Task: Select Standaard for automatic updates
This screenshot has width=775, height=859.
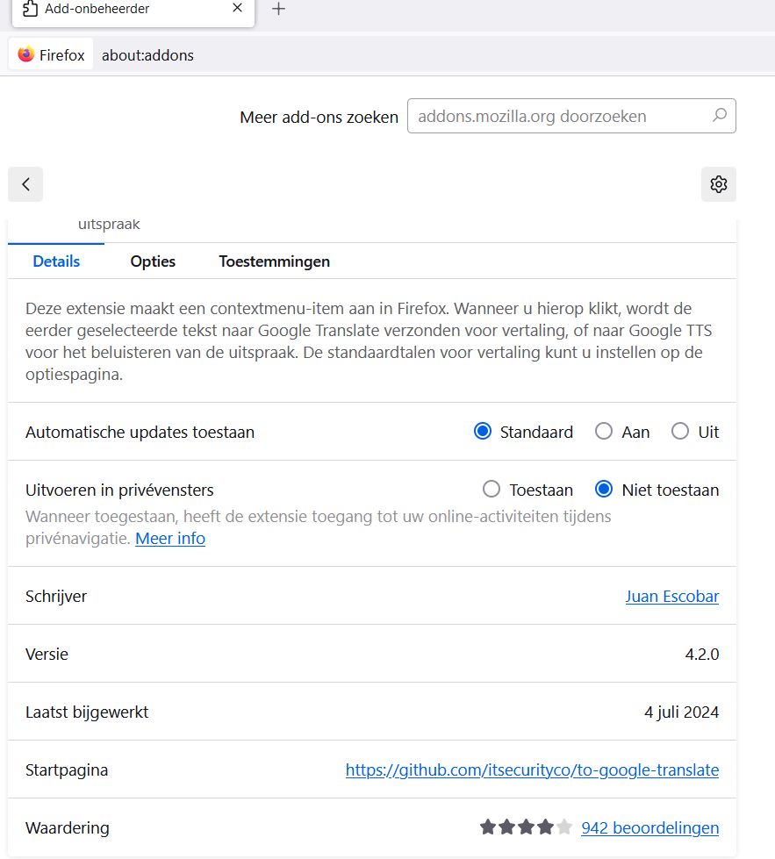Action: tap(483, 432)
